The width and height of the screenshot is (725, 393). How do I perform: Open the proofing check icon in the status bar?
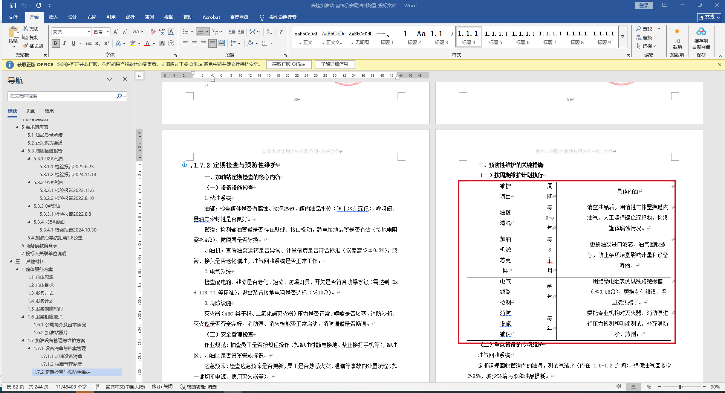coord(96,387)
